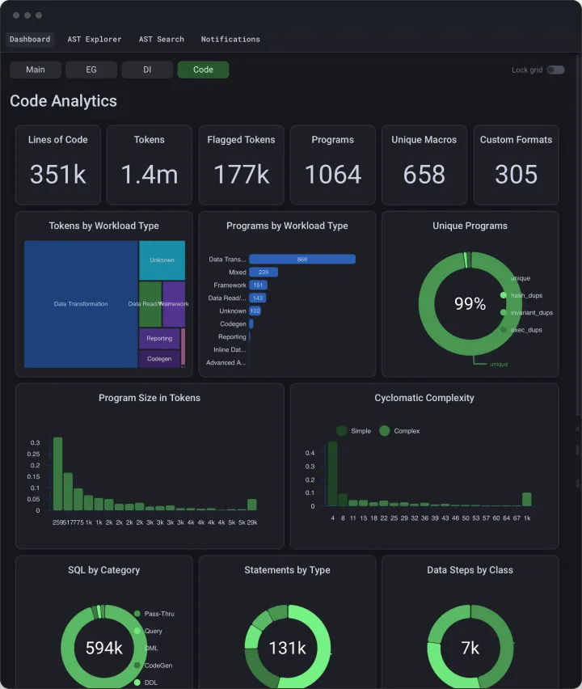Click the Program Size in Tokens title
This screenshot has width=582, height=689.
[x=150, y=398]
